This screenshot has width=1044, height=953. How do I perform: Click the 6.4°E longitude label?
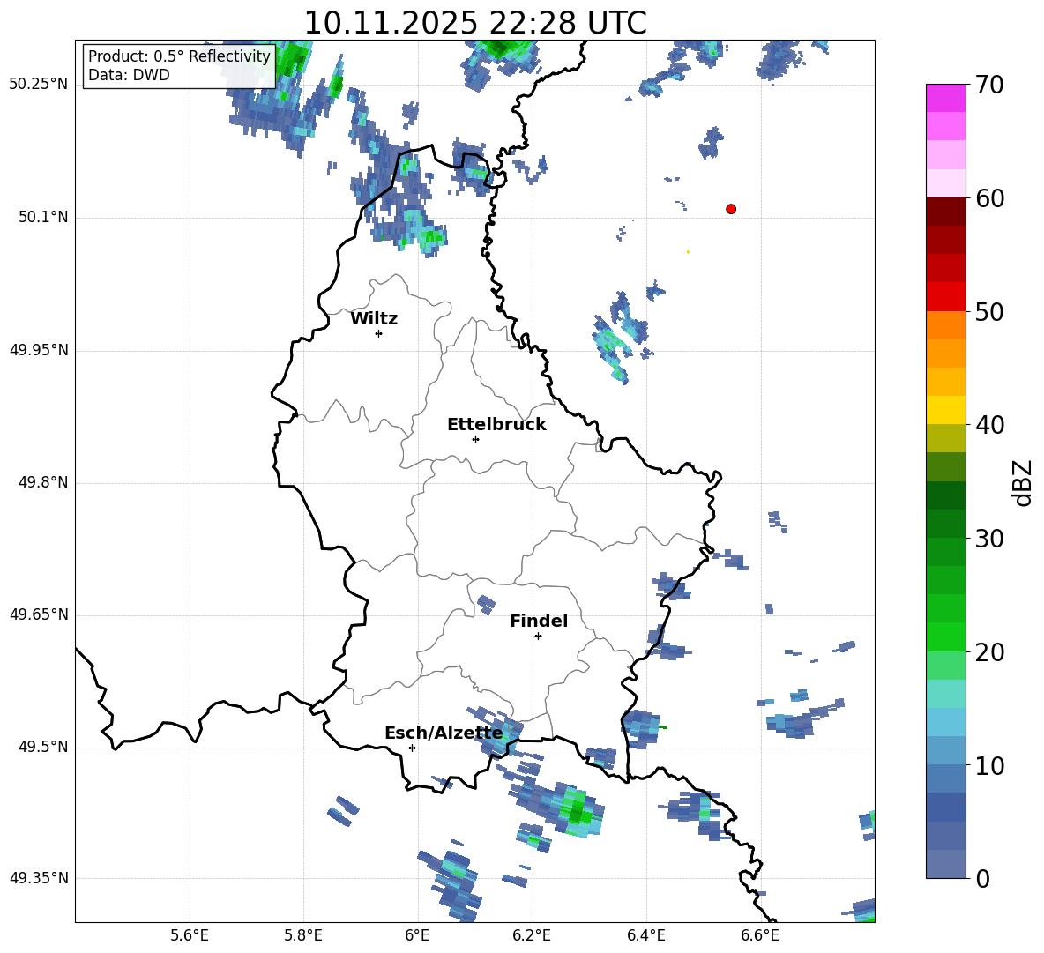tap(645, 935)
